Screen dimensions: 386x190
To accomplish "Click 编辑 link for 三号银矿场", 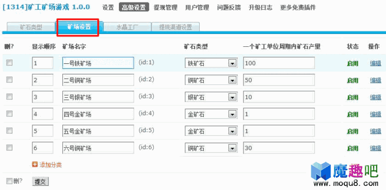I will 376,97.
